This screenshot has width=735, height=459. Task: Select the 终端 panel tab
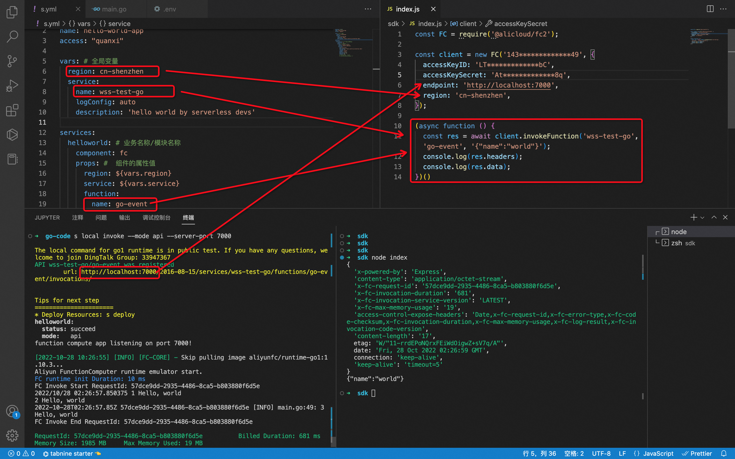point(188,218)
